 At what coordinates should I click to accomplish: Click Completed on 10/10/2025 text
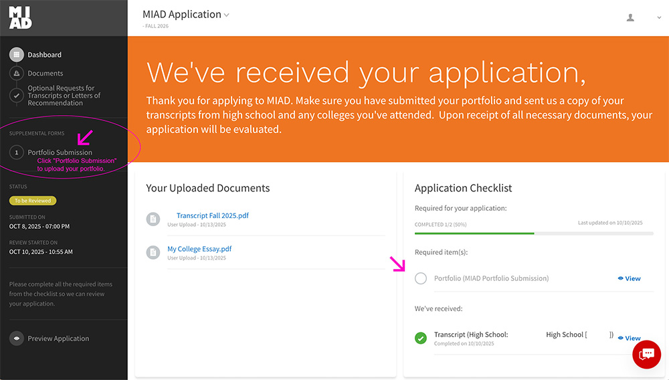tap(464, 344)
